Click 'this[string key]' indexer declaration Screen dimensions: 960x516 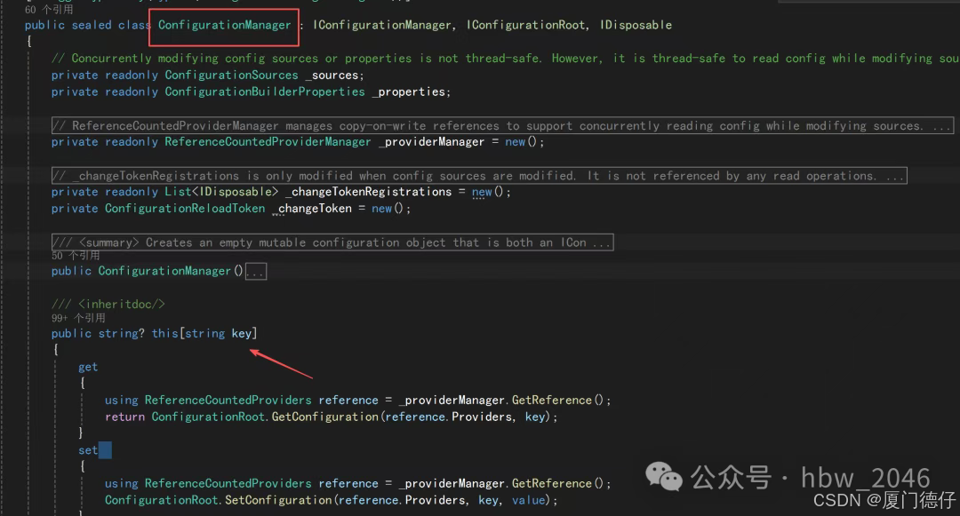click(x=204, y=333)
